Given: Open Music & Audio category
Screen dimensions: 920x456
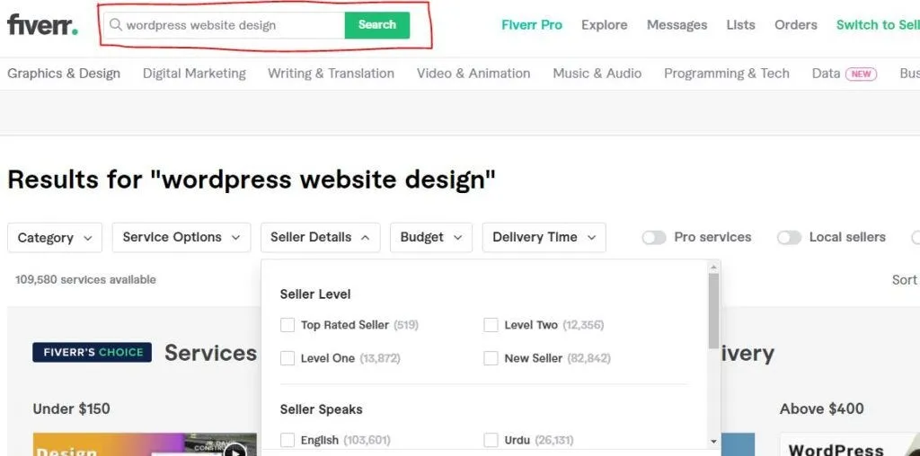Looking at the screenshot, I should pos(597,74).
